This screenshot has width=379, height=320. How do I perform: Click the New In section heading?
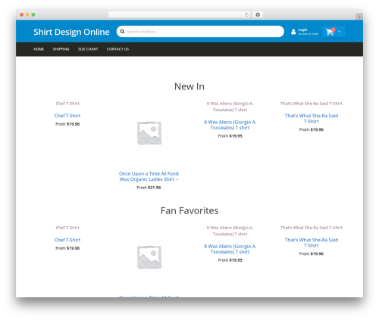pos(189,86)
